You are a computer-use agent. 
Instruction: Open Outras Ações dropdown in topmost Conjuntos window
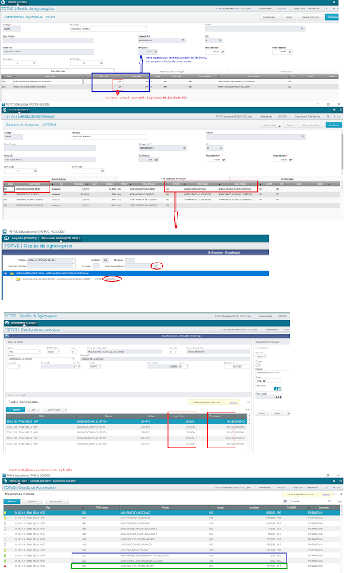(x=270, y=17)
